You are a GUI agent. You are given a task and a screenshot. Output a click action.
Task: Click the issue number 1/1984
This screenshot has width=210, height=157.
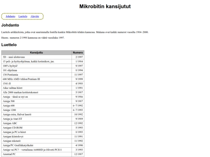click(x=79, y=61)
